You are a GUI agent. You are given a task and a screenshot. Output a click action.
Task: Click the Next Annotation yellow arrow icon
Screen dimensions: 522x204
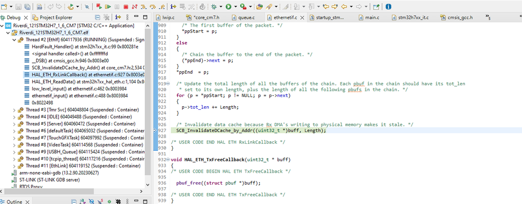pyautogui.click(x=335, y=7)
